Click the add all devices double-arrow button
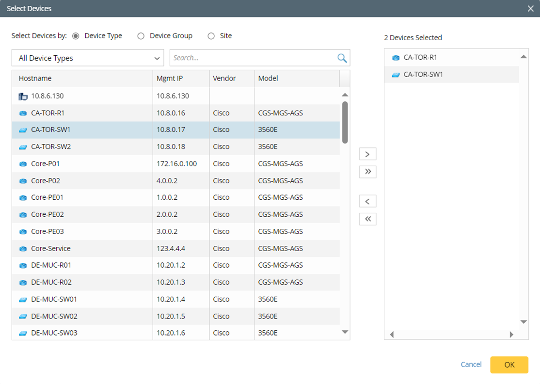540x384 pixels. pyautogui.click(x=367, y=172)
